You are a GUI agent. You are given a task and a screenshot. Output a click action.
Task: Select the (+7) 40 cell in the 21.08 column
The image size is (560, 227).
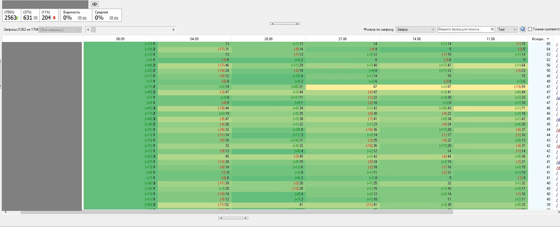[x=343, y=65]
